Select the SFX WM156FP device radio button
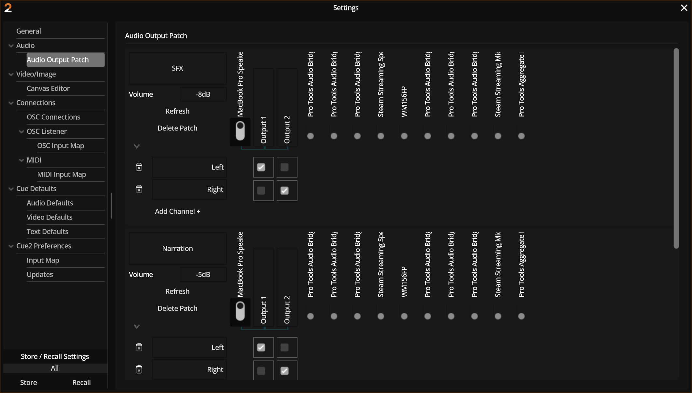The height and width of the screenshot is (393, 692). [x=404, y=136]
